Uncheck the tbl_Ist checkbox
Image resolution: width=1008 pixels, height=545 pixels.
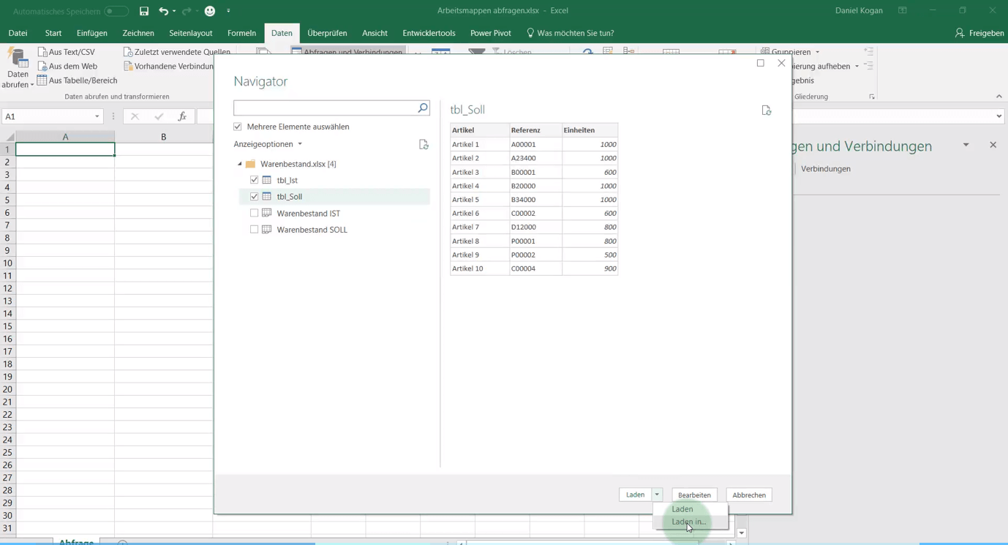point(254,180)
